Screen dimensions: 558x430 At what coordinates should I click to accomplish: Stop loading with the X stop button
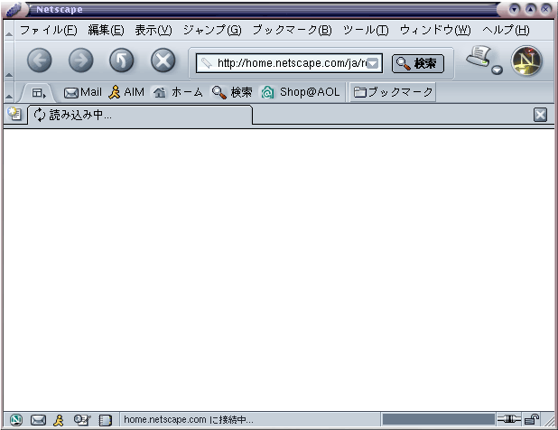163,61
